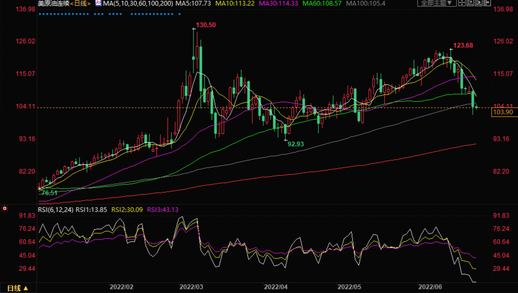Screen dimensions: 518x293
Task: Click the RSI3:43.13 purple legend value
Action: [x=162, y=210]
